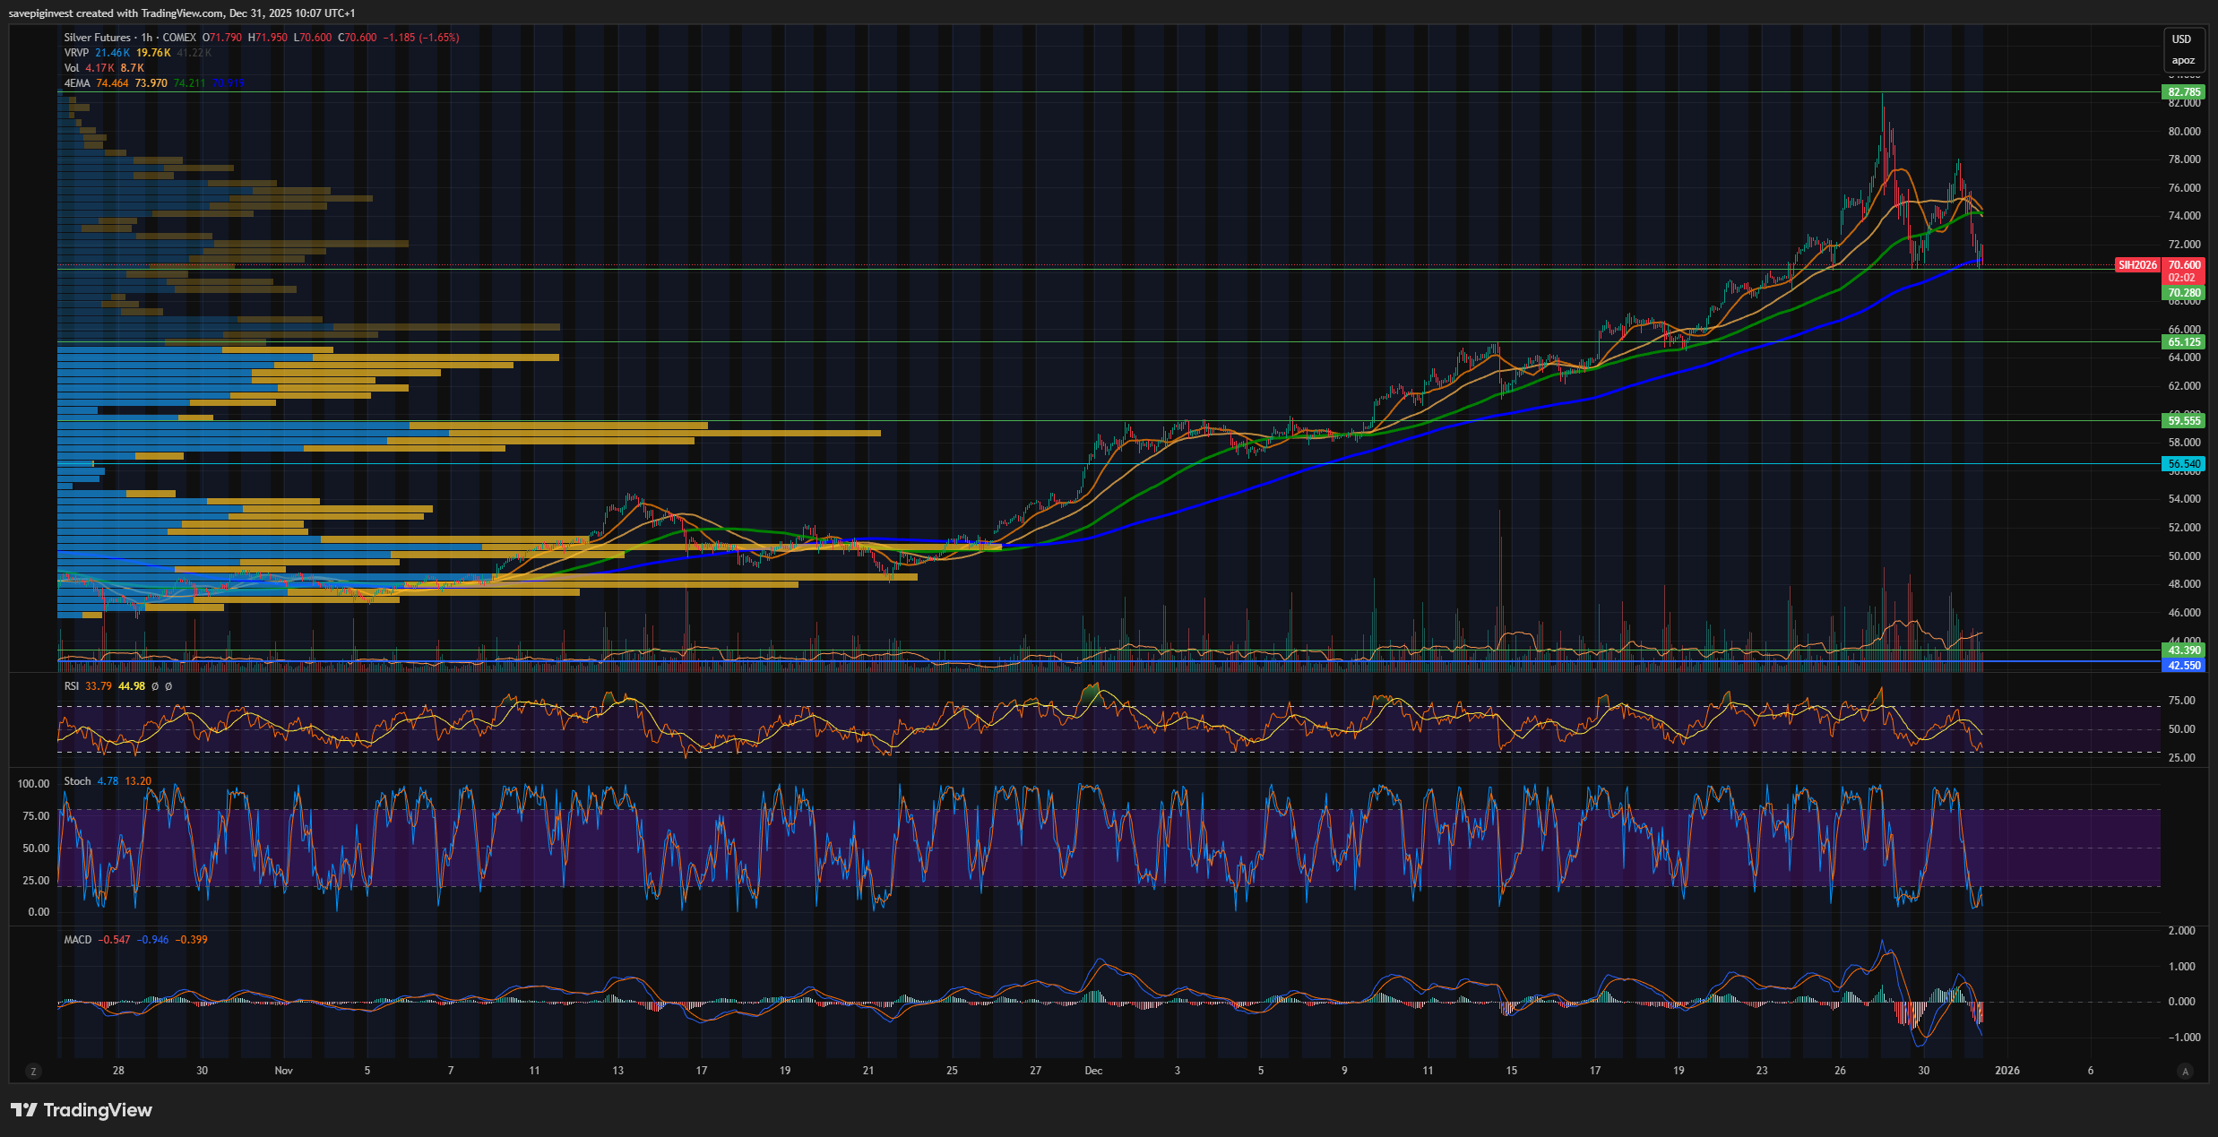Click the Silver Futures symbol title
Screen dimensions: 2218x1137
click(97, 38)
